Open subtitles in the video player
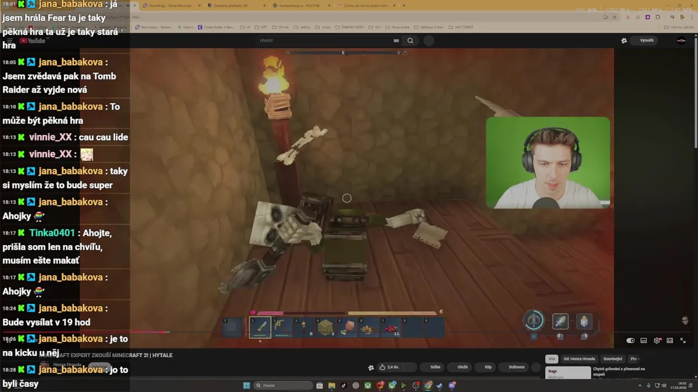698x392 pixels. [x=643, y=340]
